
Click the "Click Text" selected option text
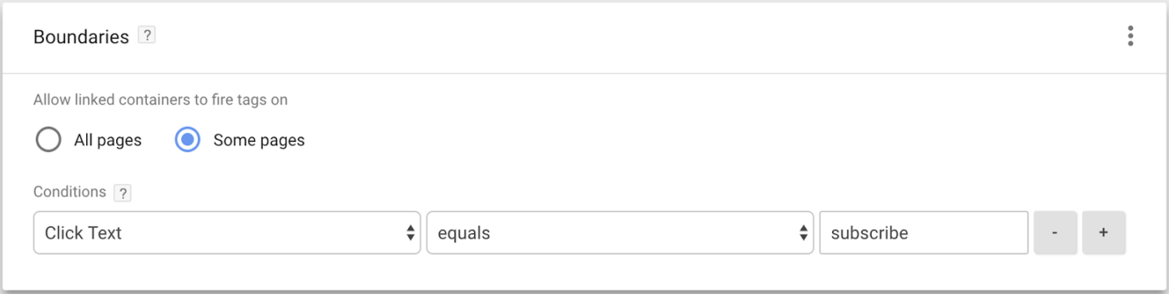coord(83,233)
